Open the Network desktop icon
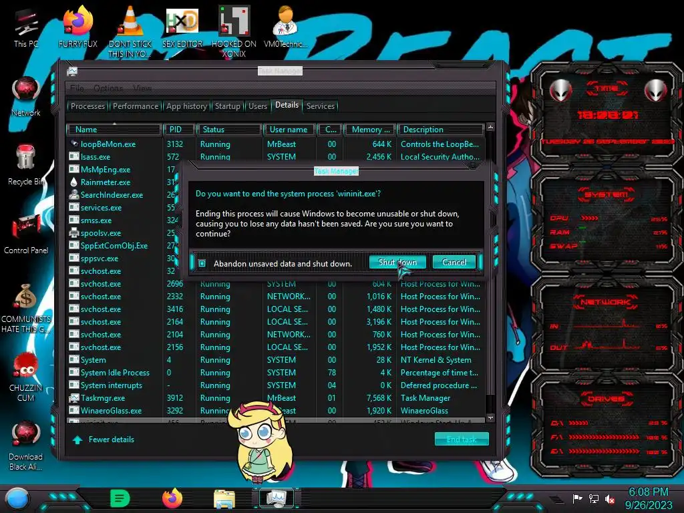This screenshot has width=684, height=513. tap(26, 97)
